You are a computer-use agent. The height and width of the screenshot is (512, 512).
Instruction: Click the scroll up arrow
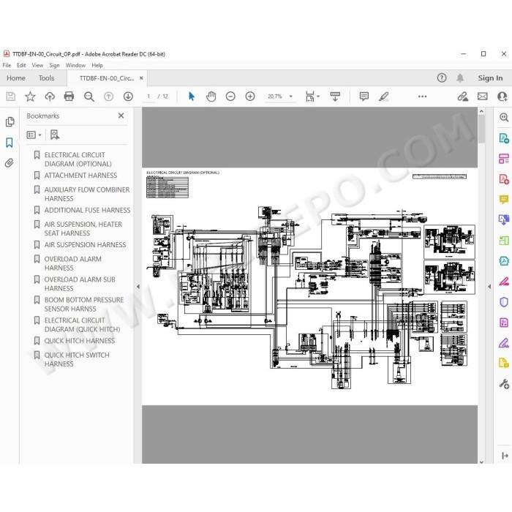click(481, 111)
